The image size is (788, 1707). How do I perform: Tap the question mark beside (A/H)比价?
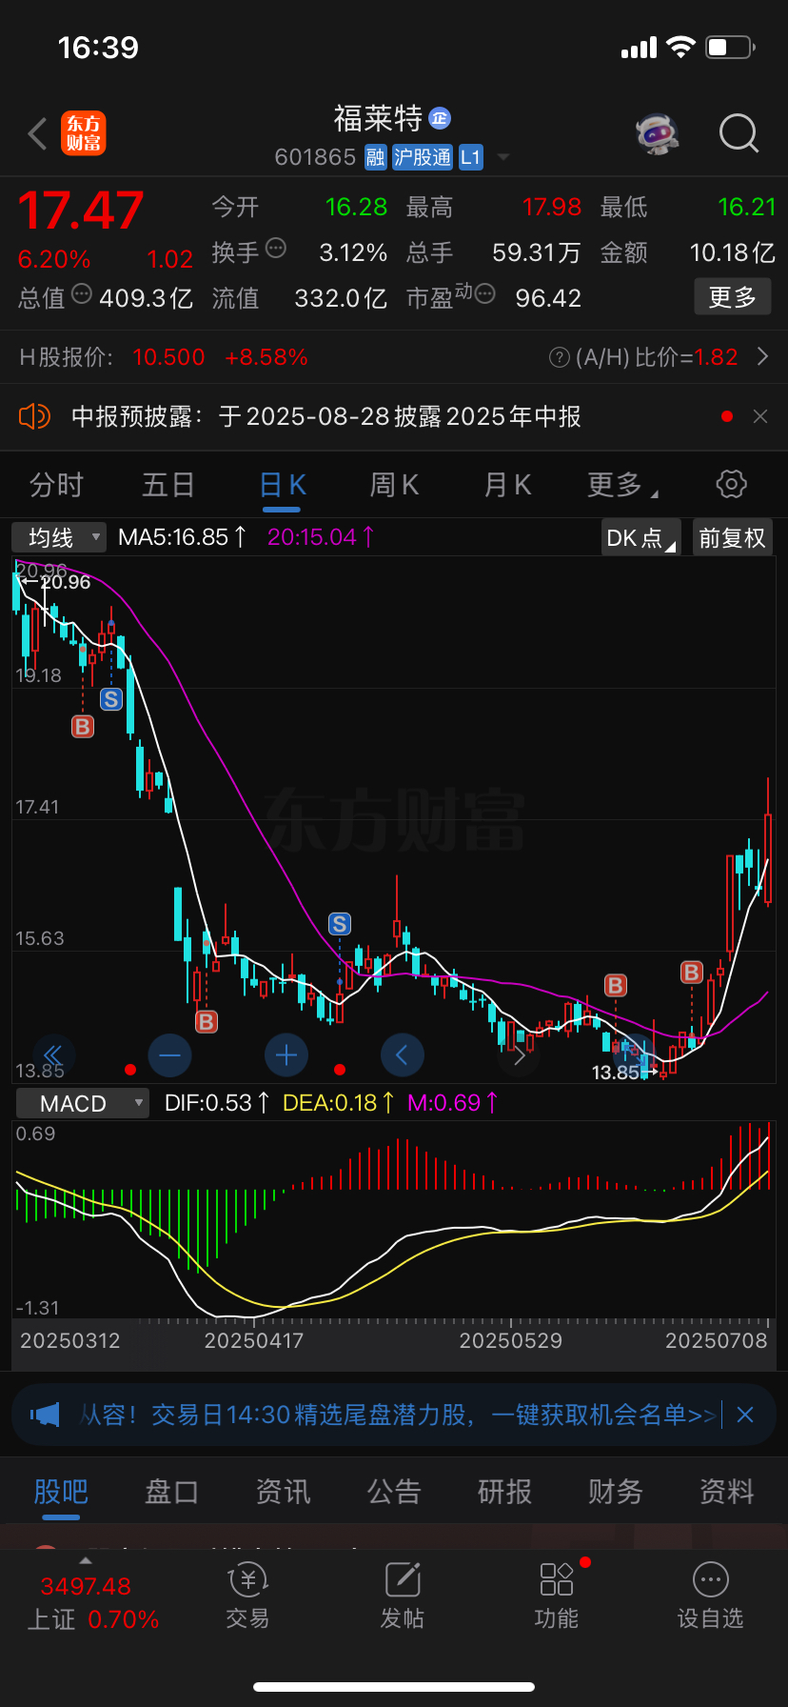(560, 358)
